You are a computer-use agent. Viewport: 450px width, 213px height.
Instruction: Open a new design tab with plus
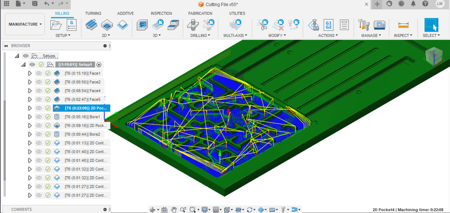[377, 4]
